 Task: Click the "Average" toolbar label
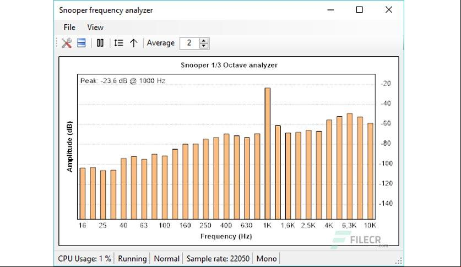point(160,43)
